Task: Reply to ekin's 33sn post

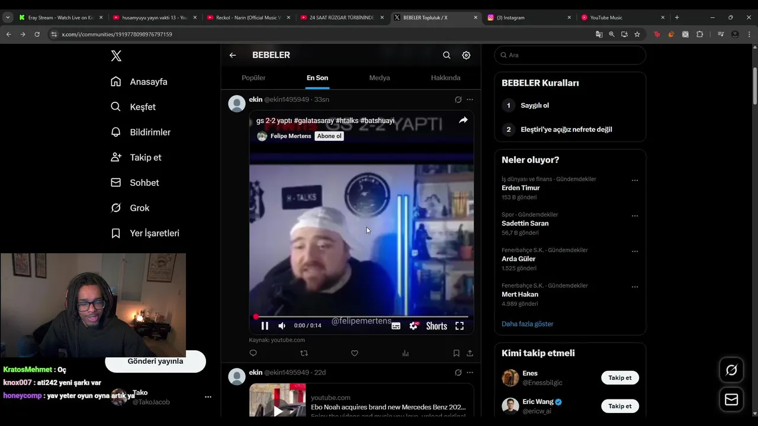Action: pos(253,353)
